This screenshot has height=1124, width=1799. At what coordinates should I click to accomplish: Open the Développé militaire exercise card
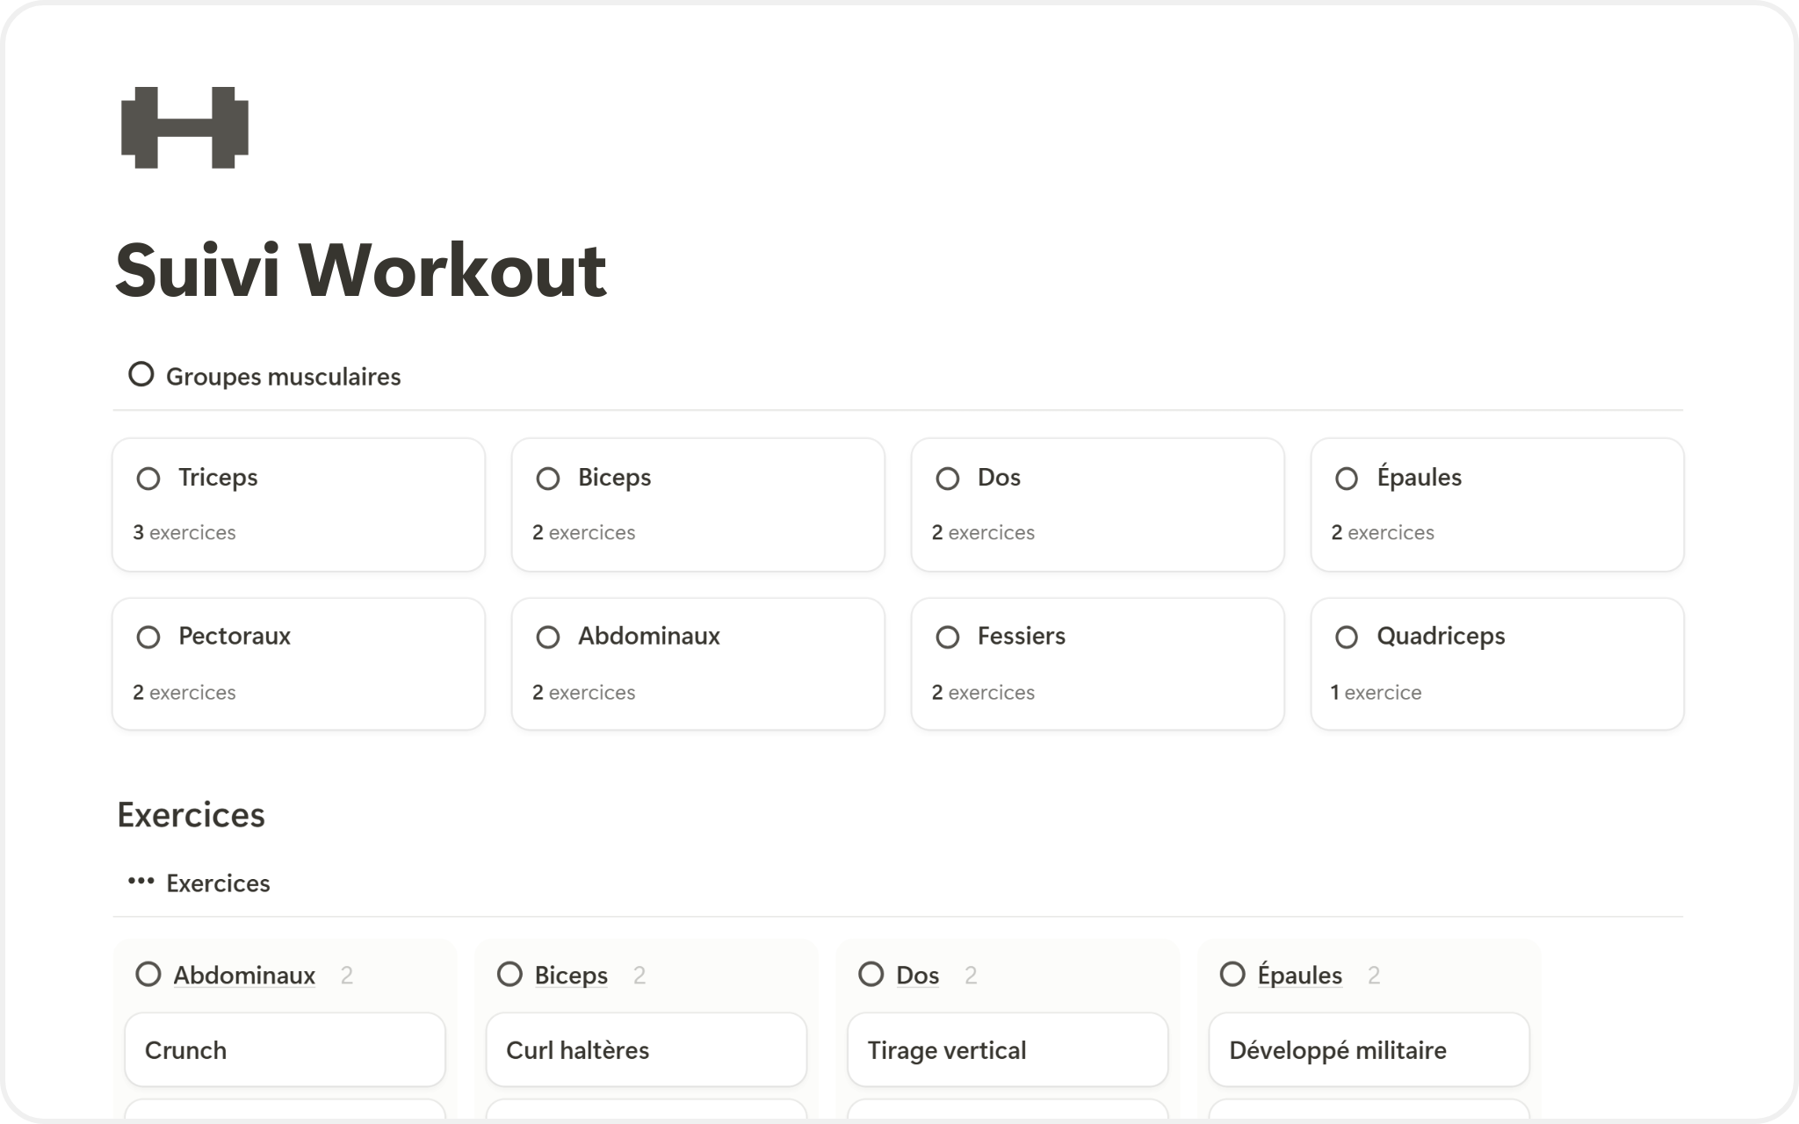pyautogui.click(x=1369, y=1050)
